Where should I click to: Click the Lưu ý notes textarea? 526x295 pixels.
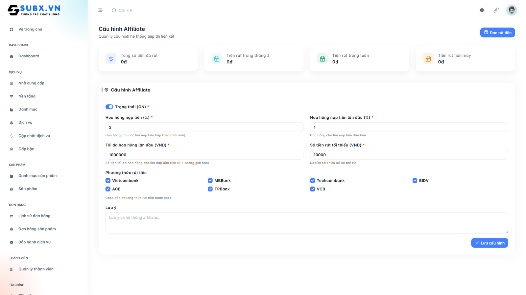coord(306,223)
